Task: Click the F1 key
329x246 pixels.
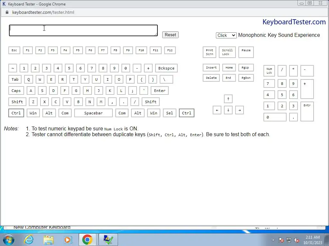Action: coord(28,50)
